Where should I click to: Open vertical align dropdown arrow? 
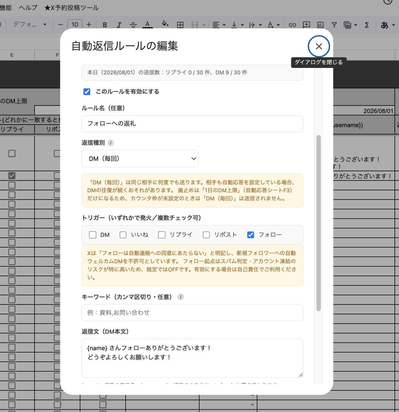pyautogui.click(x=242, y=25)
